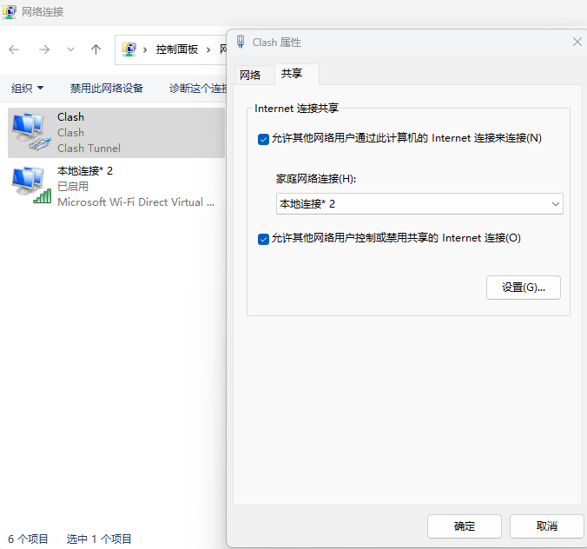Open the 组织 dropdown menu

27,89
